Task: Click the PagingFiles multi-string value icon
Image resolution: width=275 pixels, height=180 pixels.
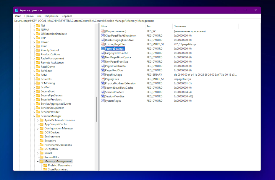Action: [x=103, y=79]
